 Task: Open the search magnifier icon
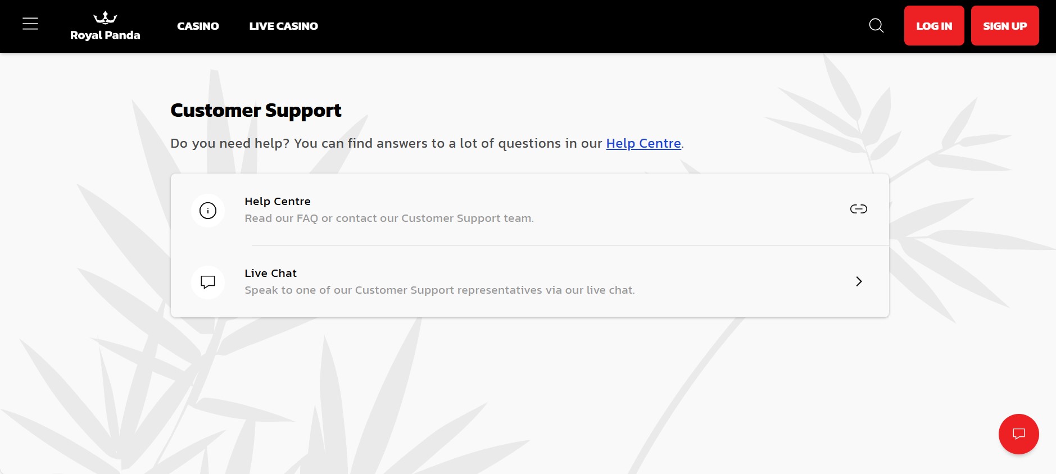(876, 26)
